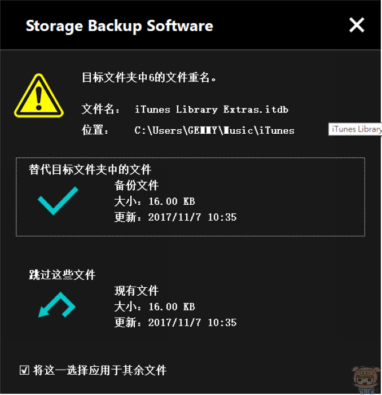Screen dimensions: 382x395
Task: Click the 目标文件夹中6的文件重名 message
Action: pos(149,77)
